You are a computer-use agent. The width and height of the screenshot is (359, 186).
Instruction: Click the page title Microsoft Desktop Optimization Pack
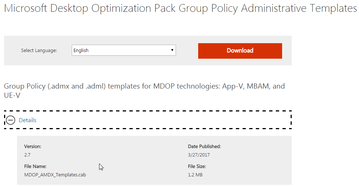pos(180,8)
